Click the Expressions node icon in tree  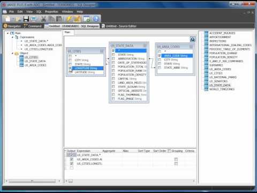pyautogui.click(x=17, y=37)
